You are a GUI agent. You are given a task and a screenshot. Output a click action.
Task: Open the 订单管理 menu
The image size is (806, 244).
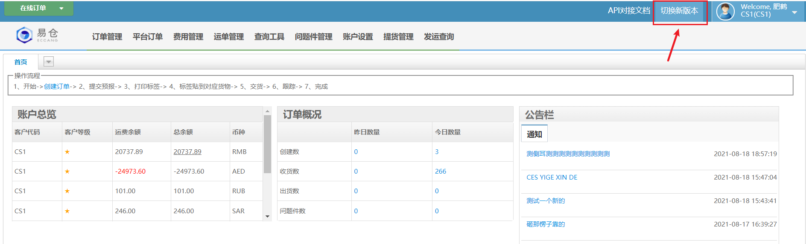point(107,37)
